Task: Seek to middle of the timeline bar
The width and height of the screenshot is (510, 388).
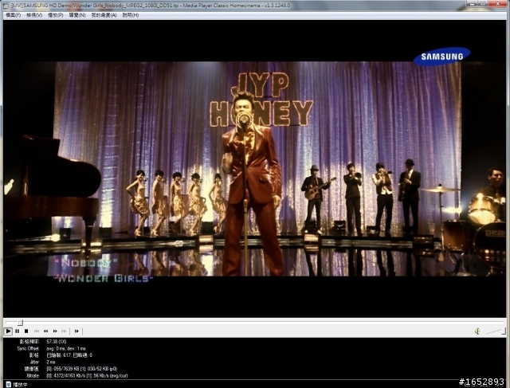Action: tap(255, 323)
